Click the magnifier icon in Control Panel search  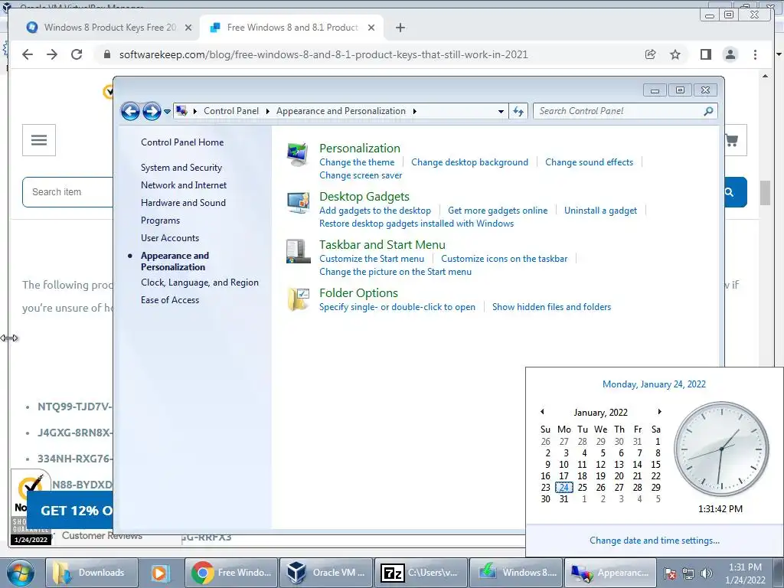(x=708, y=111)
